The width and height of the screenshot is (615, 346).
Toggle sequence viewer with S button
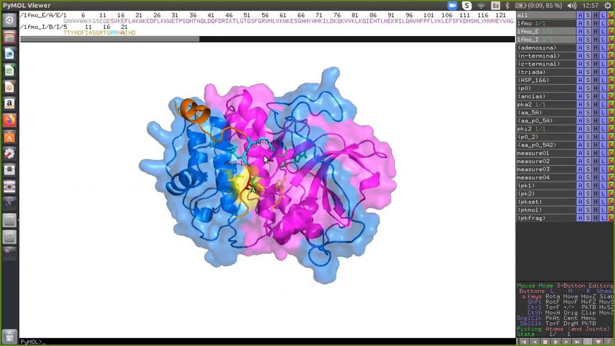click(587, 342)
